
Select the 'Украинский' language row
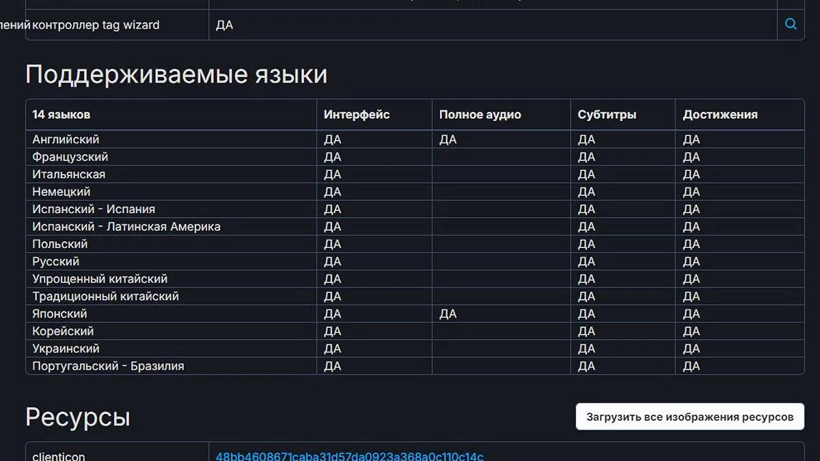tap(415, 348)
